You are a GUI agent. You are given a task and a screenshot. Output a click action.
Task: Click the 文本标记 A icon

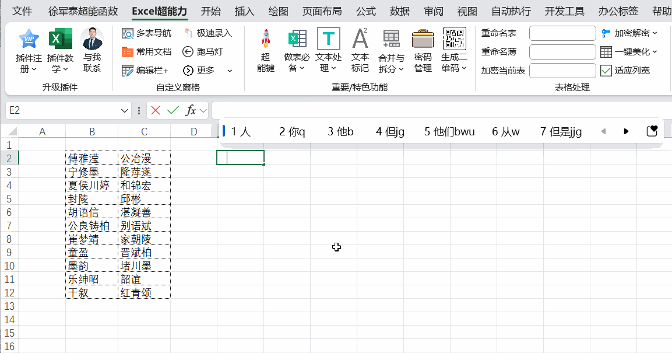(360, 39)
